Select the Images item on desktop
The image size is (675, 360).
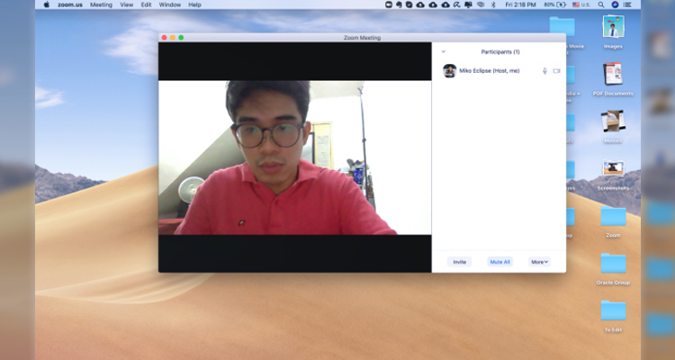(613, 32)
